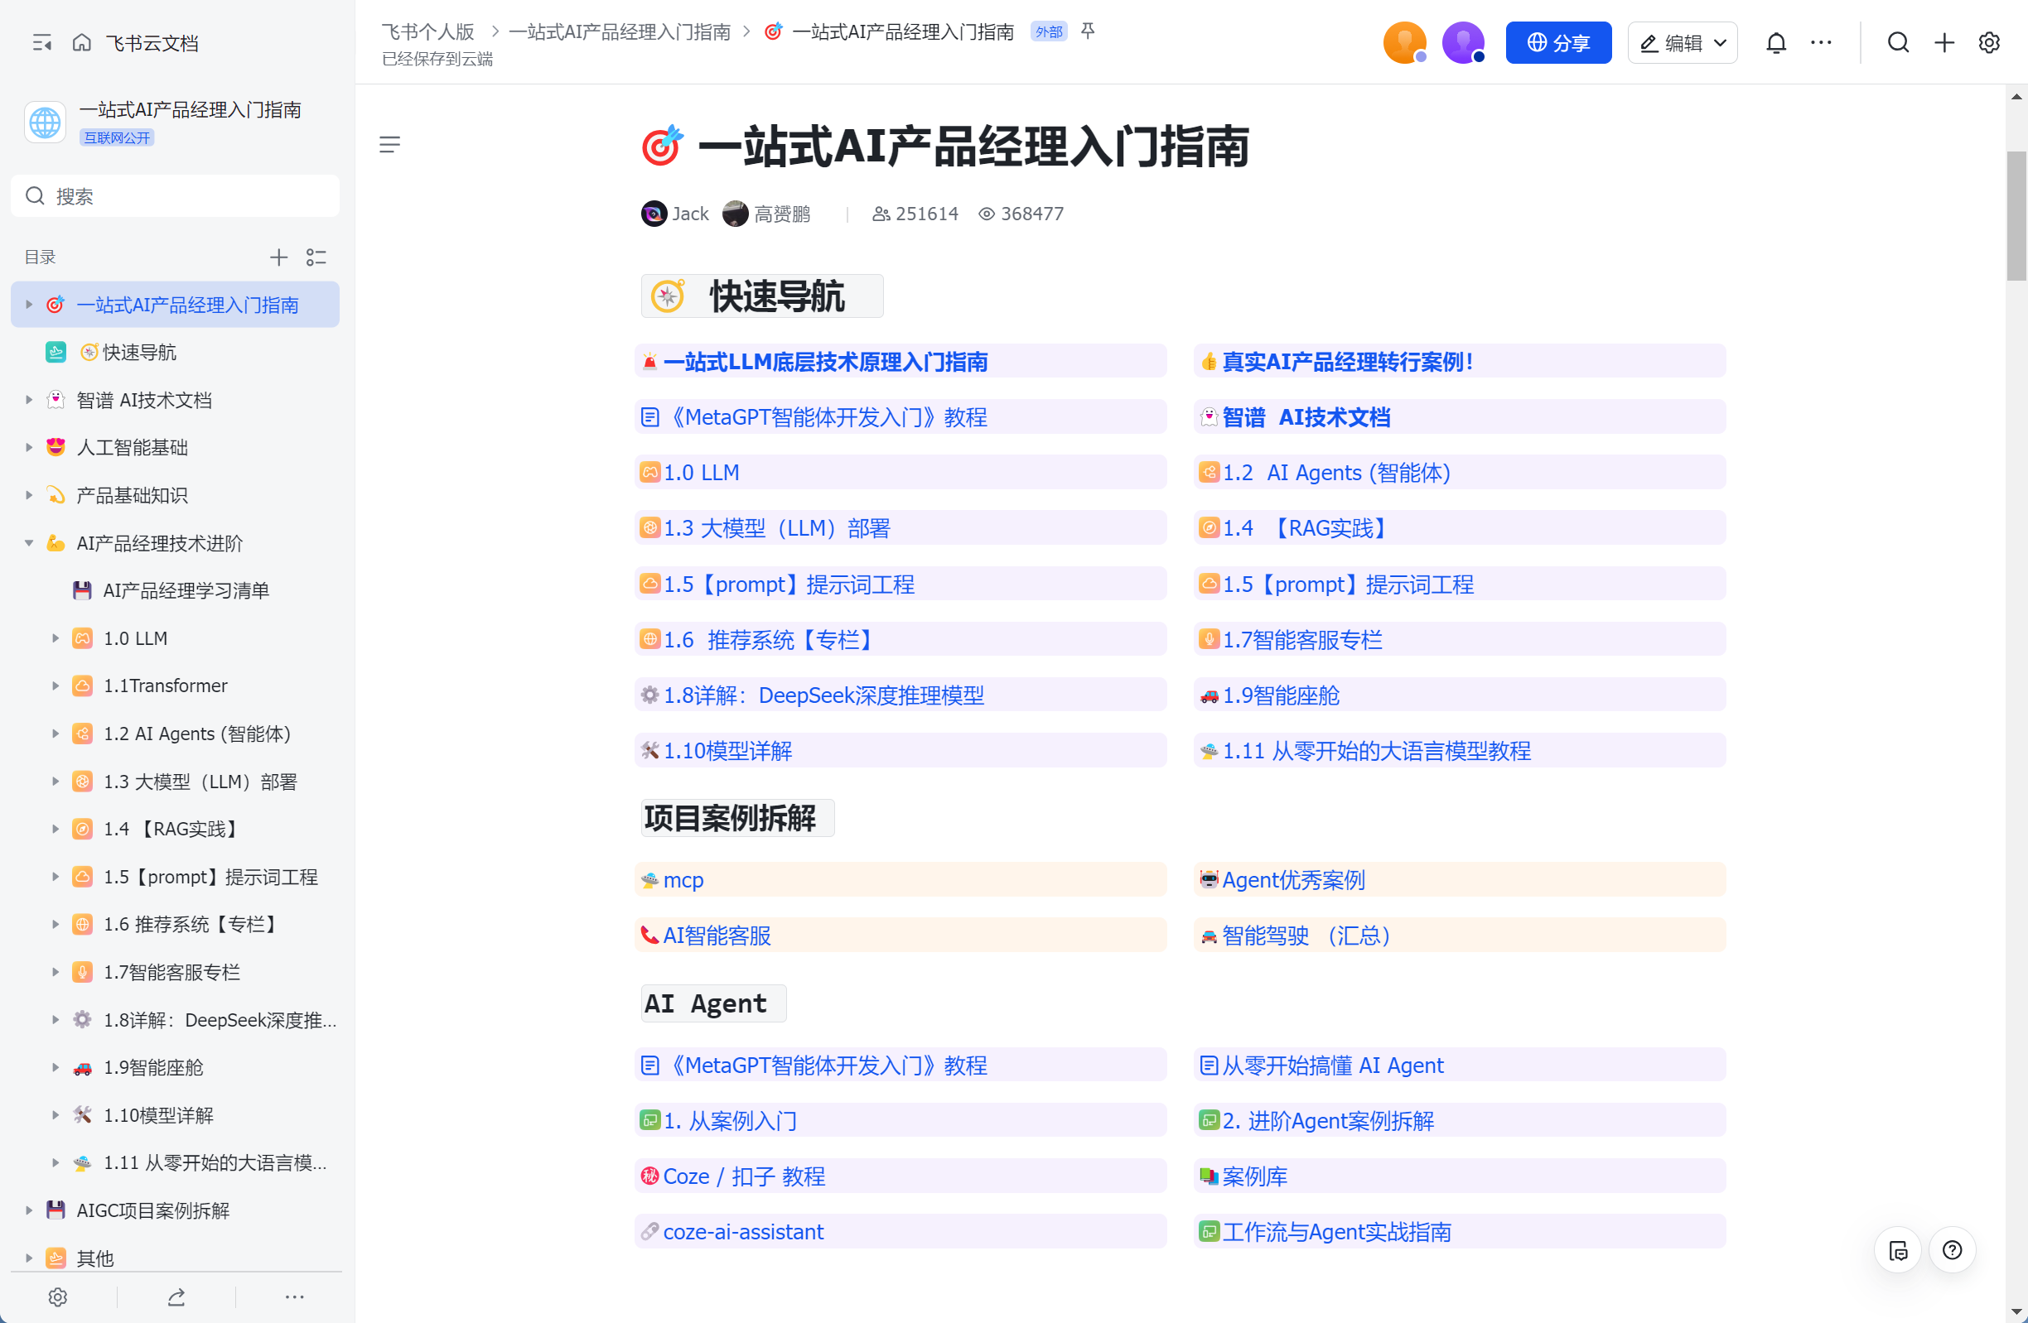Screen dimensions: 2028x1323
Task: Open the help question mark button
Action: coord(1952,1250)
